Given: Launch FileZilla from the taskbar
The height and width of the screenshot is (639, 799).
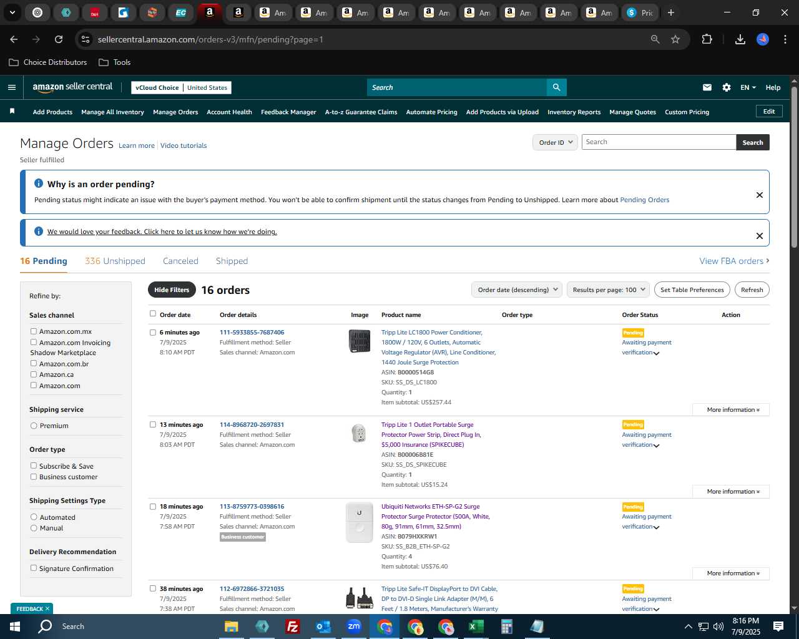Looking at the screenshot, I should pyautogui.click(x=292, y=627).
